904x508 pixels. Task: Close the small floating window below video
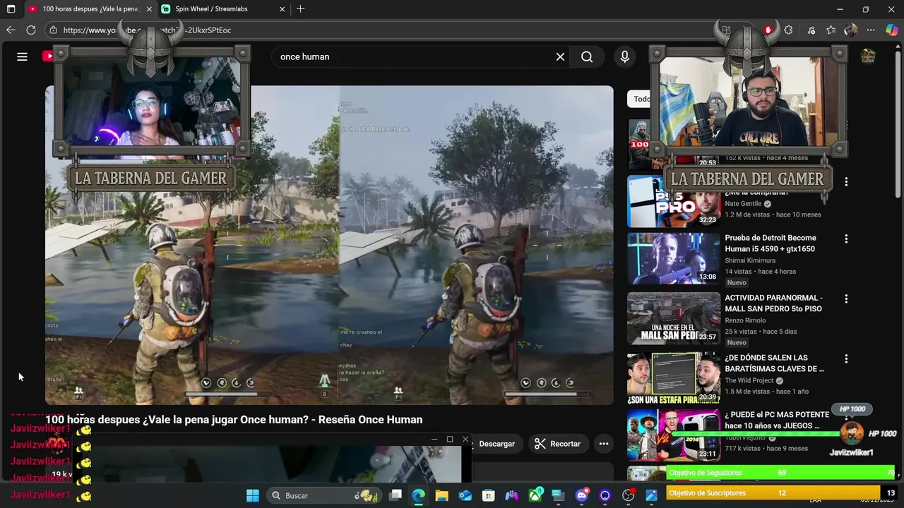point(465,439)
